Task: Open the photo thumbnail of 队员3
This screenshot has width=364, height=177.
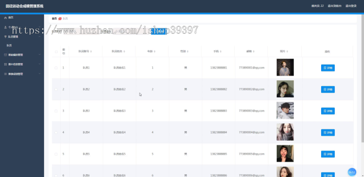Action: (x=285, y=110)
